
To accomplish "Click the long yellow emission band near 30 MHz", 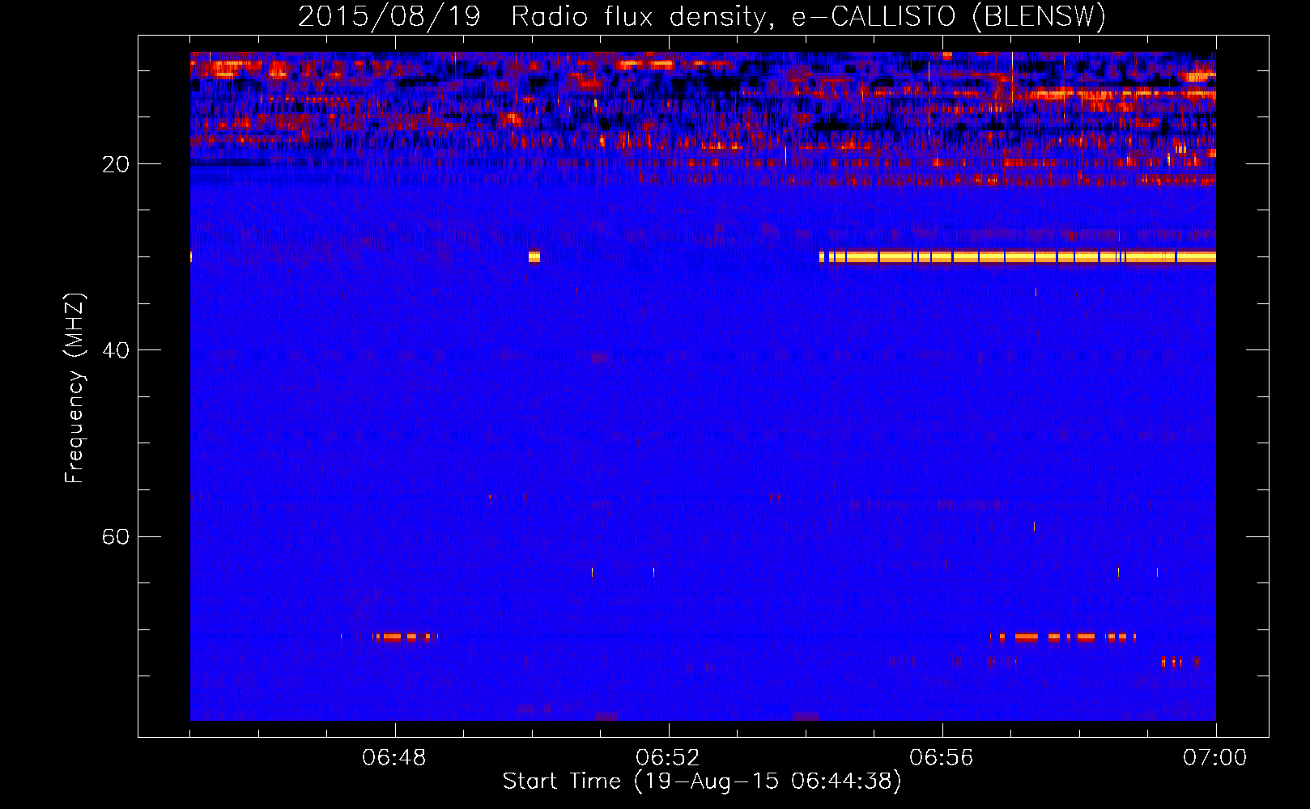I will [1018, 257].
